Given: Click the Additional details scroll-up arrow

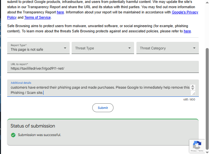Looking at the screenshot, I should coord(193,86).
